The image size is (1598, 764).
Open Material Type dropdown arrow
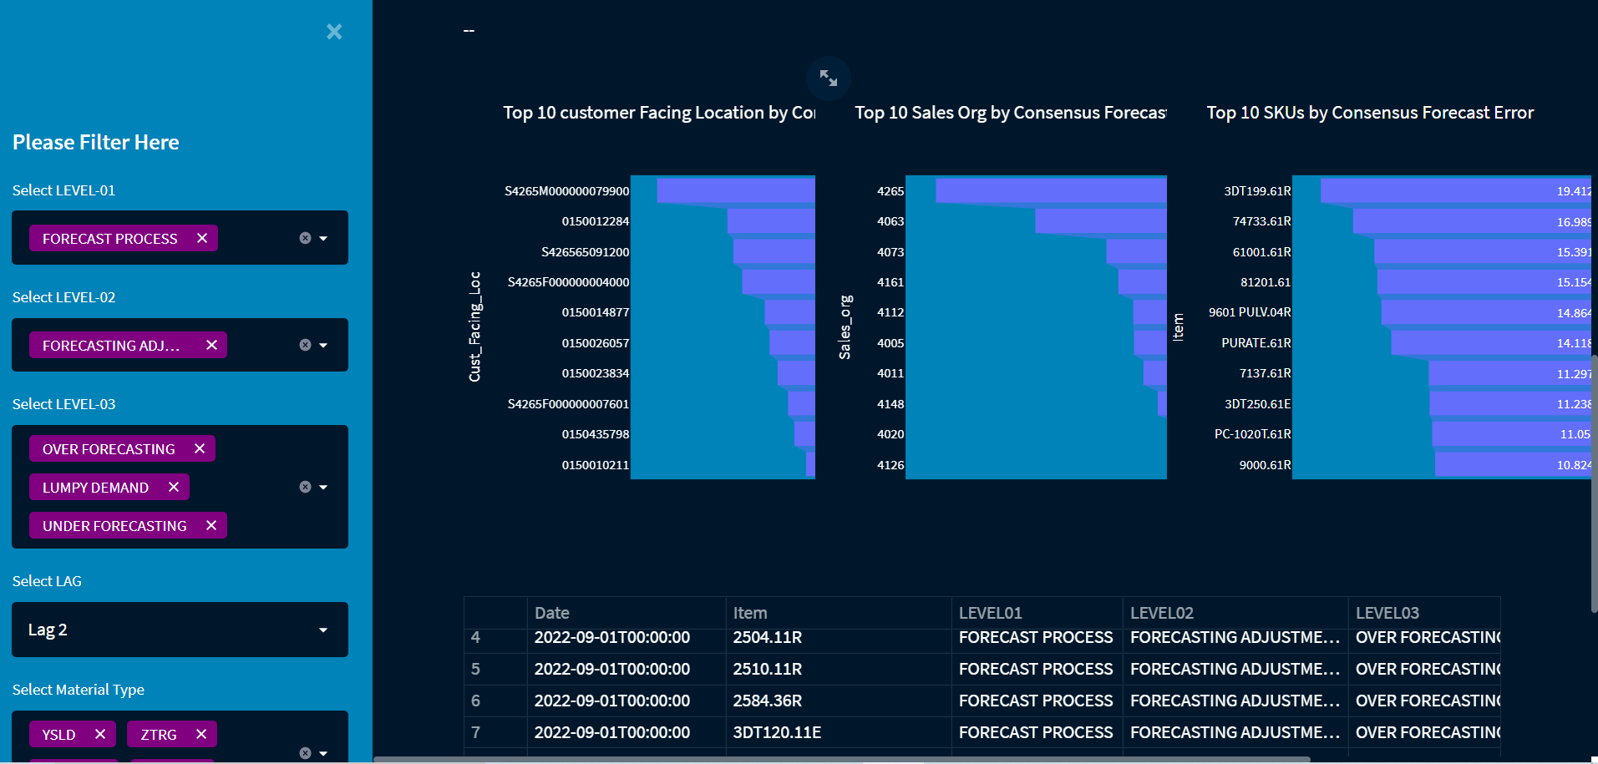323,753
